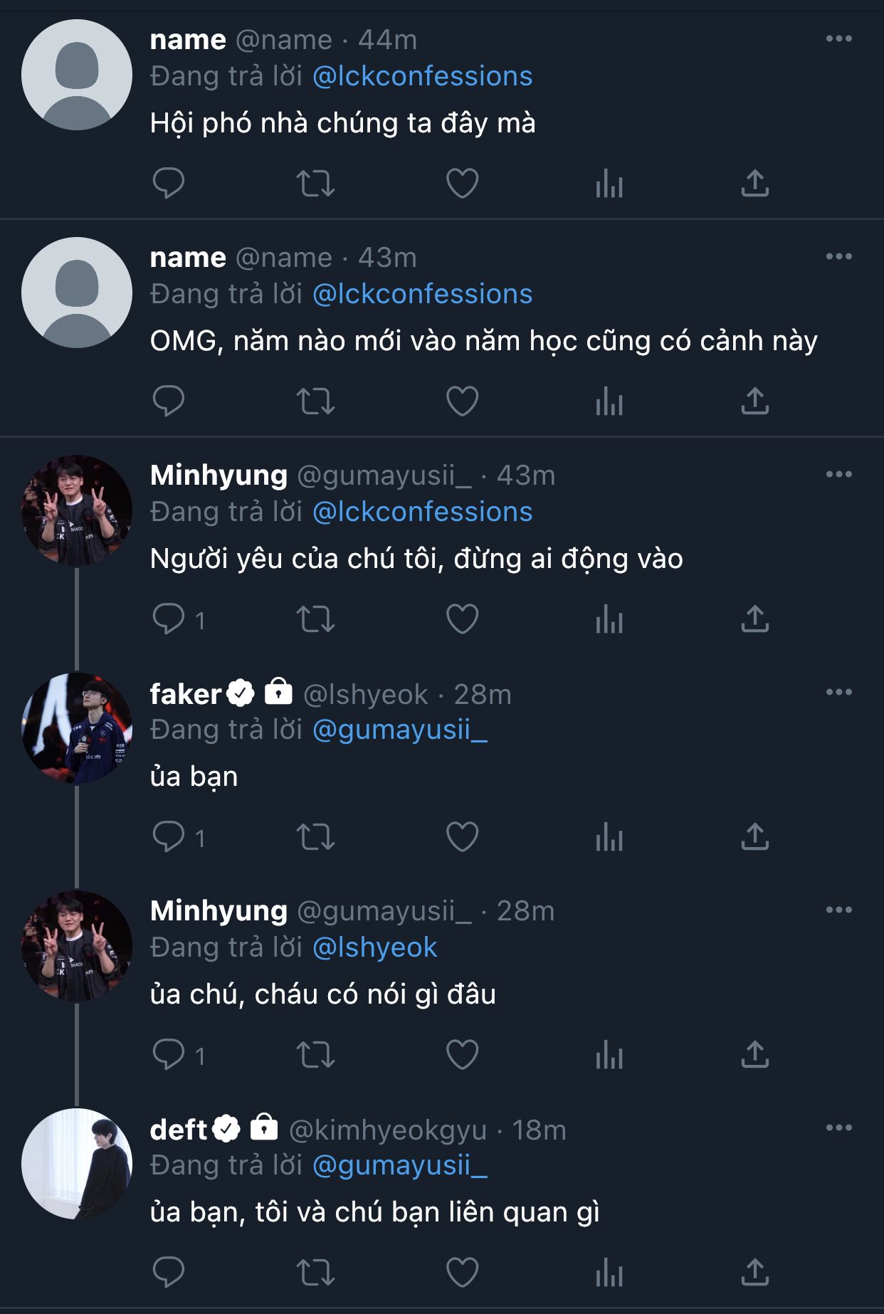Open Minhyung's display name in the 43m tweet

219,475
